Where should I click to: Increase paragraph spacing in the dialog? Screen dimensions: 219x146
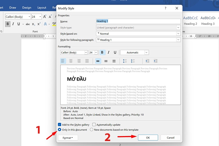[125, 61]
